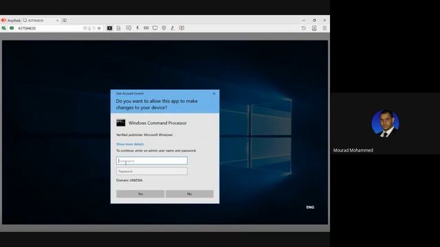
Task: Click the 'Mourad Mohammed' name label
Action: 353,150
